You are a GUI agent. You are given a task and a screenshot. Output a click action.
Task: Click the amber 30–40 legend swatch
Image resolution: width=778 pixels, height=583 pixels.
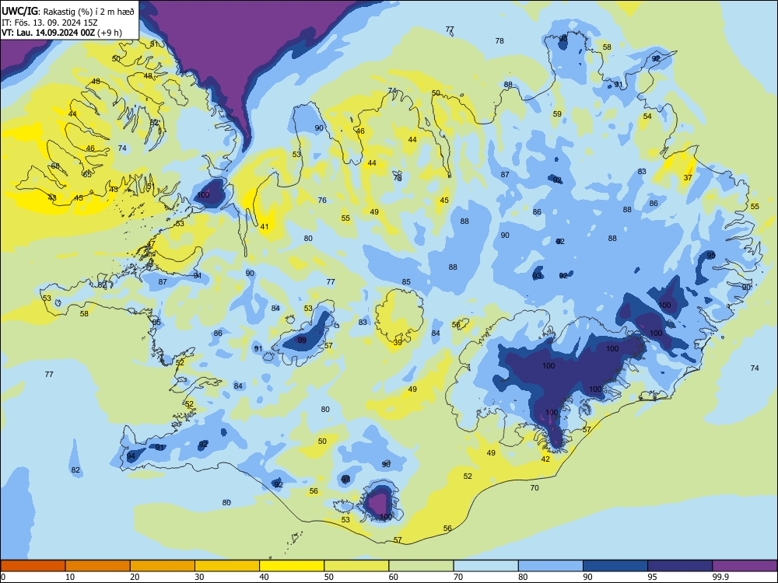pos(227,566)
